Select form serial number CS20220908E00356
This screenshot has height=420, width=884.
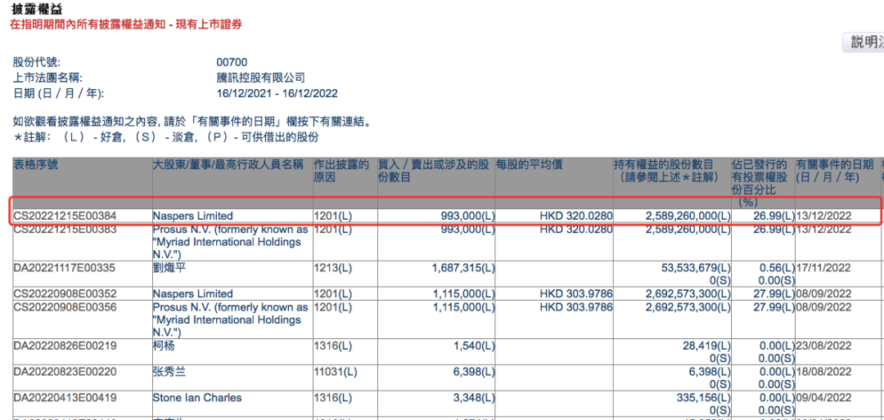pyautogui.click(x=65, y=307)
